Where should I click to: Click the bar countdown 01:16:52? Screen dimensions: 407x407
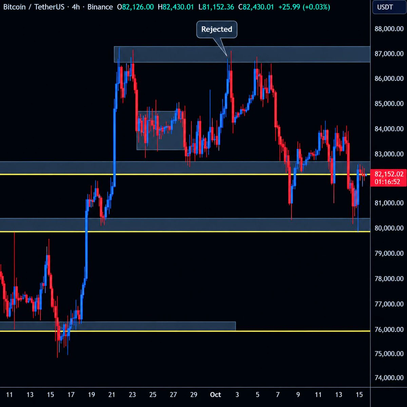pyautogui.click(x=387, y=182)
